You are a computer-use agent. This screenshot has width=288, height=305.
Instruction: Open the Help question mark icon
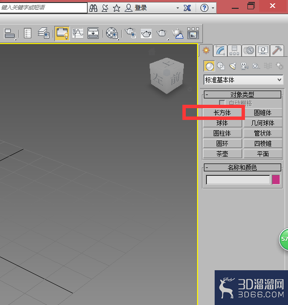pos(204,8)
